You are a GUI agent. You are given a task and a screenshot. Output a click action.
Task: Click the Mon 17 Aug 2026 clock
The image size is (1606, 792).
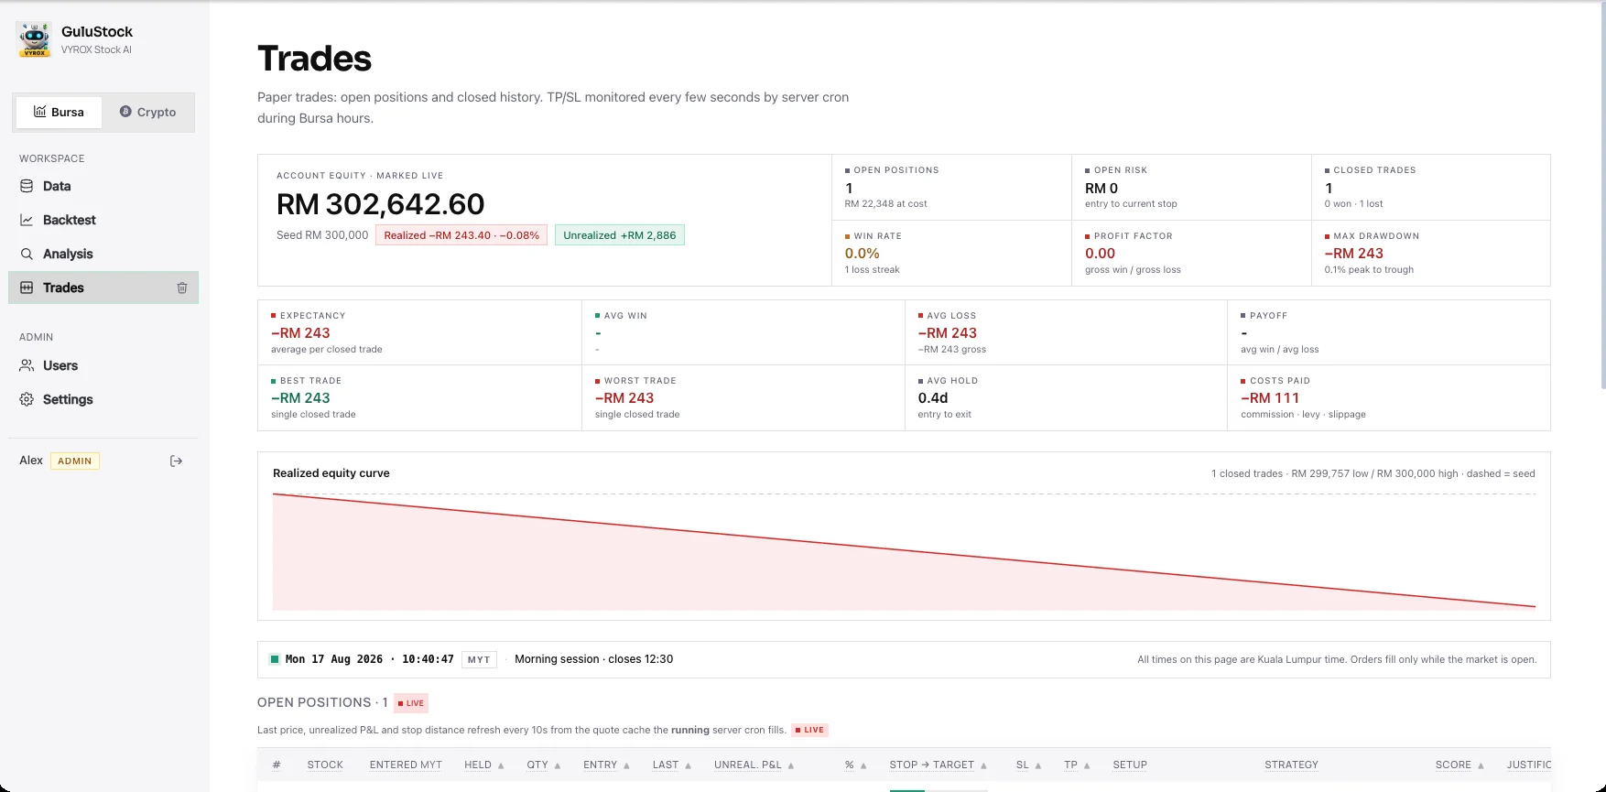pyautogui.click(x=370, y=659)
